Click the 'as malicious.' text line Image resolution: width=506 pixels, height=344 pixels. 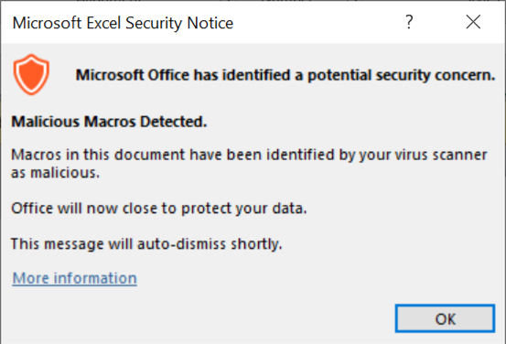(x=56, y=173)
